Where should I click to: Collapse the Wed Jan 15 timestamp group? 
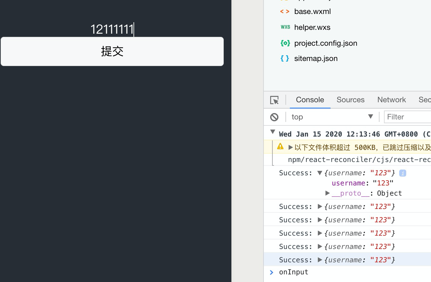pyautogui.click(x=272, y=132)
